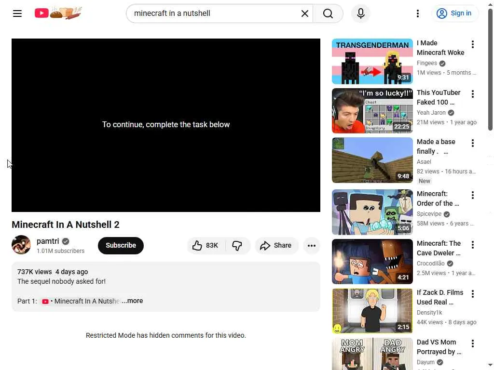Open options for 'I Made Minecraft Woke'
494x370 pixels.
pos(473,44)
